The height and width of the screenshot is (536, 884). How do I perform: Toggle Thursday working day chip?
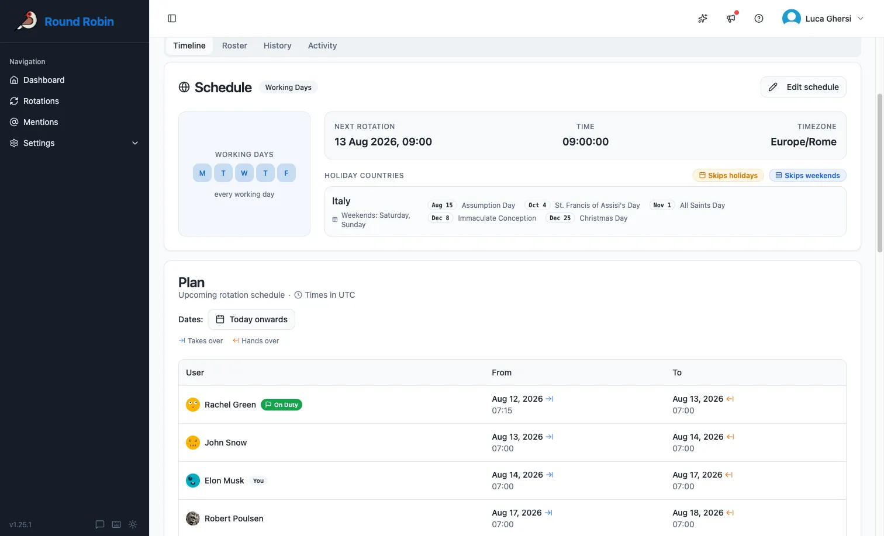click(265, 173)
